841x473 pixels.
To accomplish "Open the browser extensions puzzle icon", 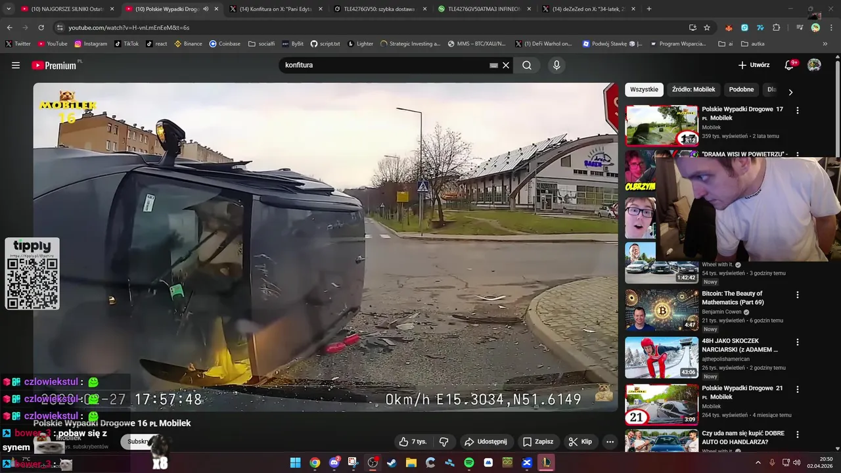I will [x=777, y=28].
